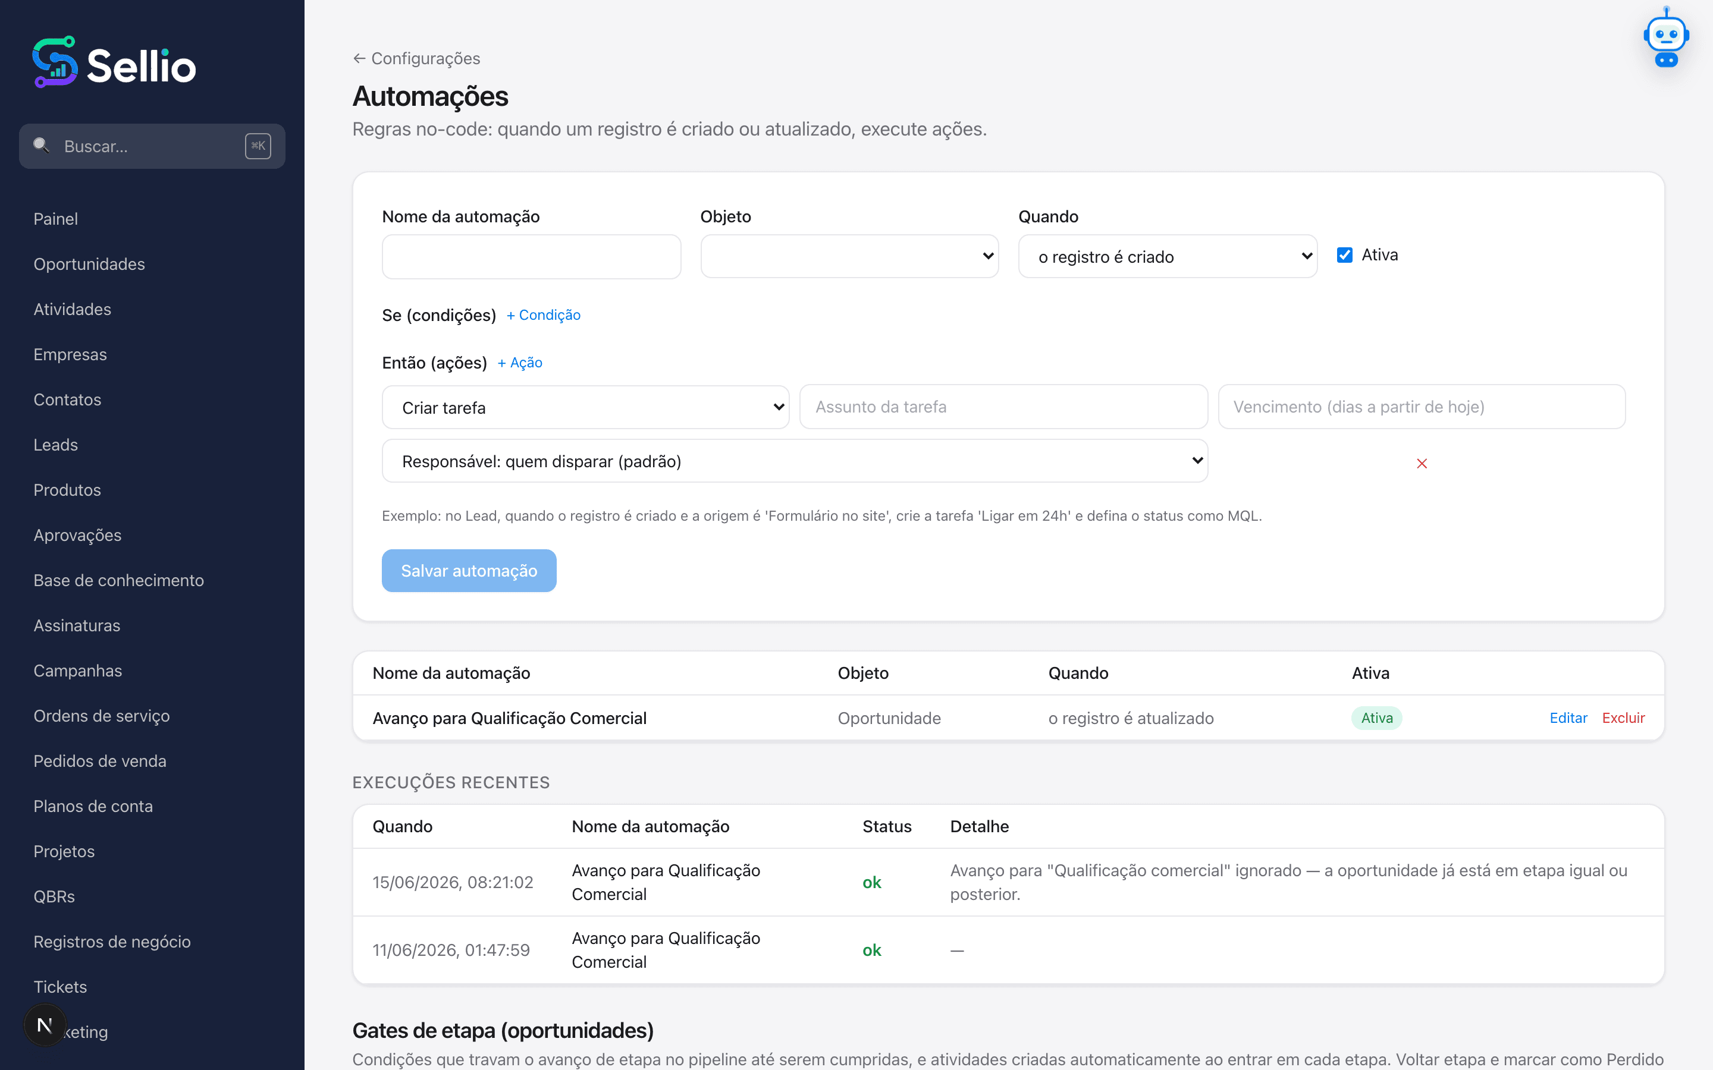Go to Painel in sidebar
Image resolution: width=1713 pixels, height=1070 pixels.
click(x=55, y=219)
